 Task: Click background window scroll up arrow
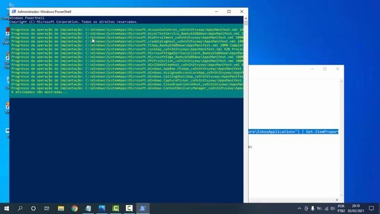(341, 81)
